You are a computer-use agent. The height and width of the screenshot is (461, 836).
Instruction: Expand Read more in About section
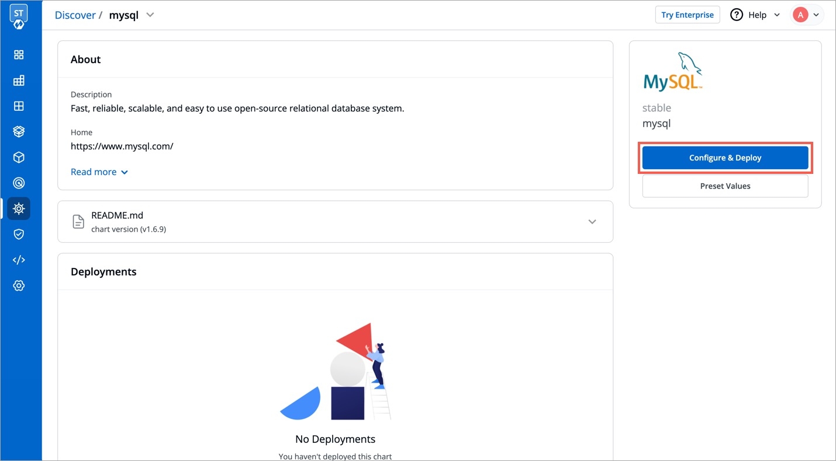click(99, 172)
